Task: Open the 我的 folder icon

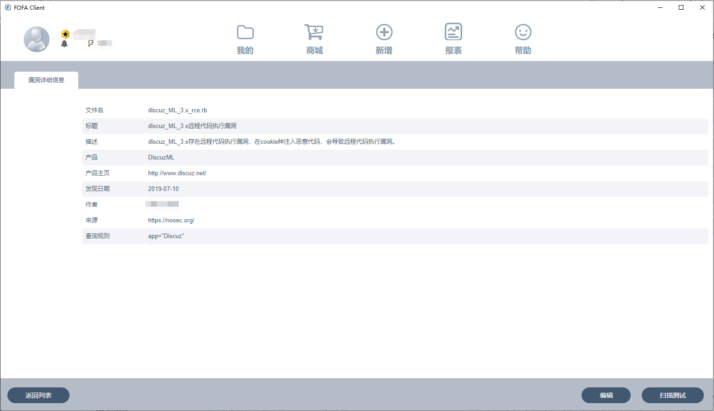Action: 245,32
